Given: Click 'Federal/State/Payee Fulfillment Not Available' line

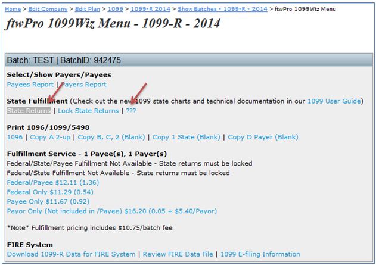Looking at the screenshot, I should coord(129,163).
